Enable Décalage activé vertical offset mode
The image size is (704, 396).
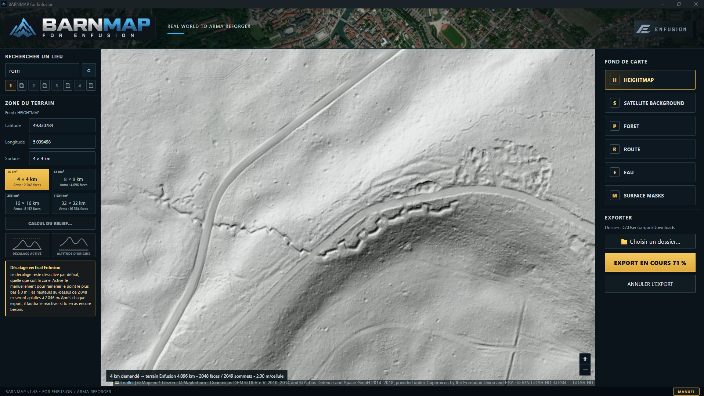pyautogui.click(x=27, y=245)
